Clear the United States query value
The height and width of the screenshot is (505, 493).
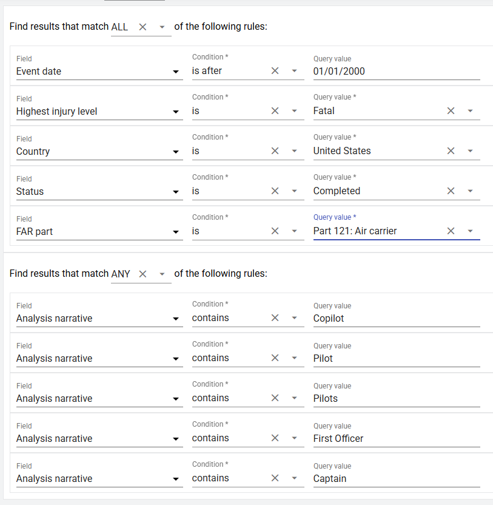click(x=451, y=151)
